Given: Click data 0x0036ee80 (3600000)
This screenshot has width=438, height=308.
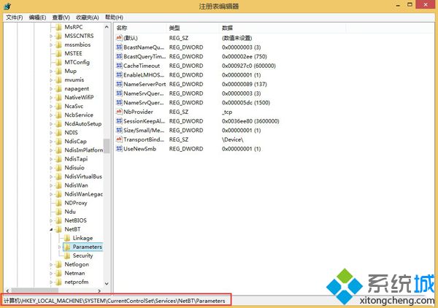Looking at the screenshot, I should pos(250,121).
